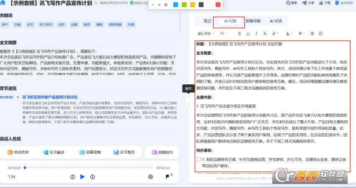The height and width of the screenshot is (188, 356).
Task: Select the AI 纪要 tab
Action: click(x=230, y=21)
